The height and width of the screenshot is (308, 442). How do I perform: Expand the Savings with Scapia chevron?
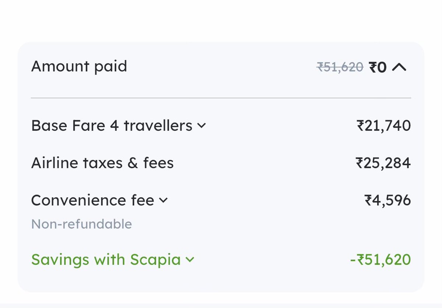(x=190, y=260)
